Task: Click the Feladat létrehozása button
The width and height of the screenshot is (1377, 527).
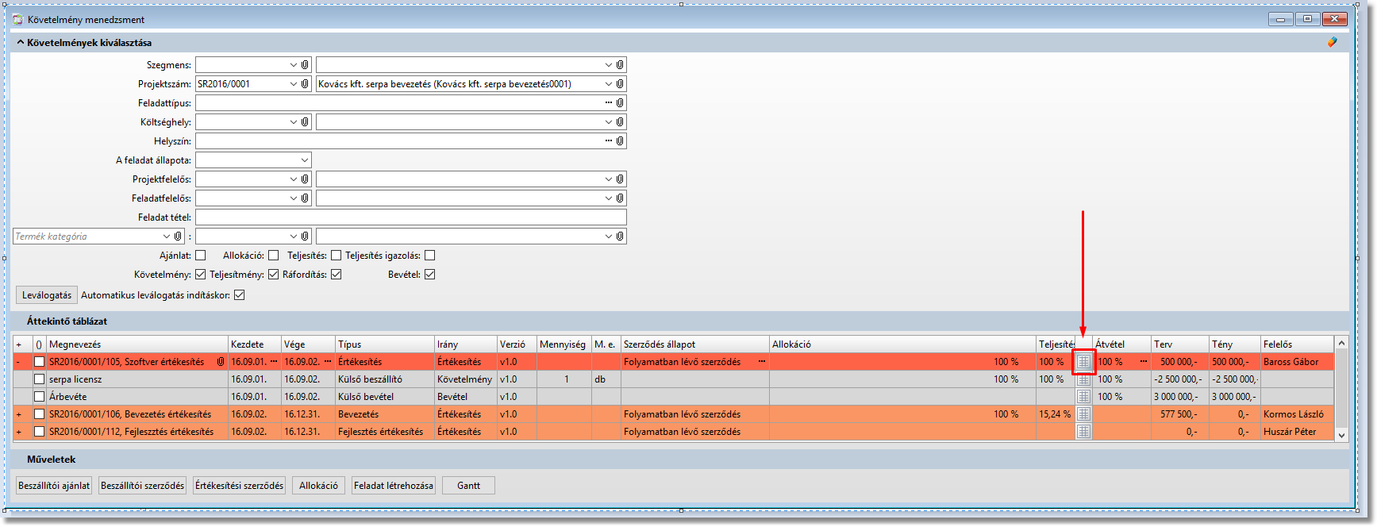Action: click(x=394, y=486)
